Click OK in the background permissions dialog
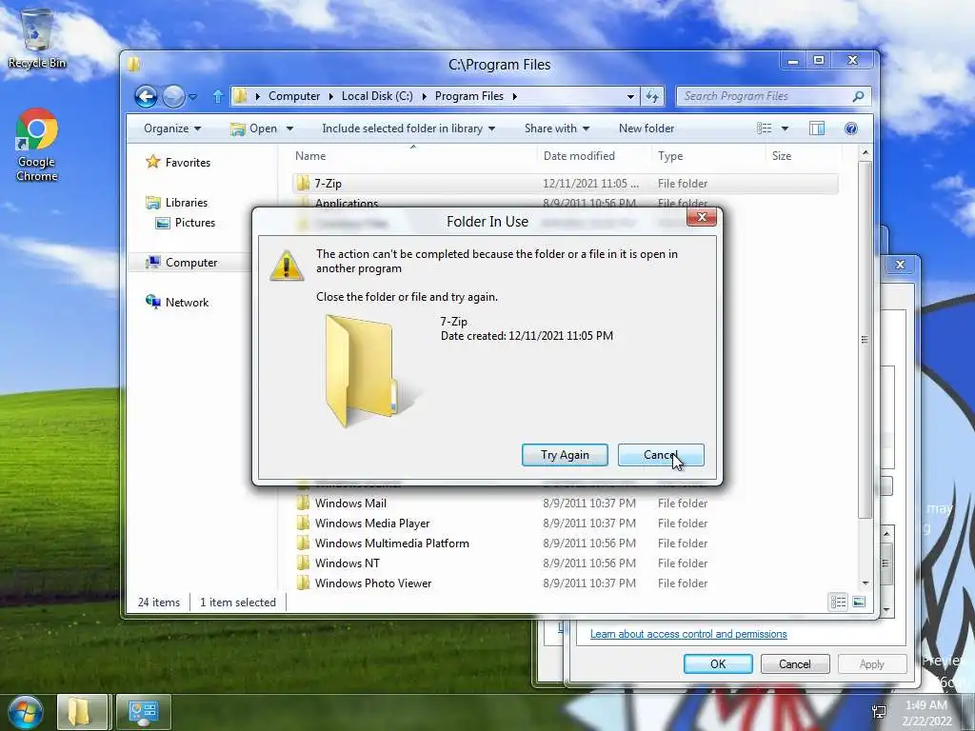The width and height of the screenshot is (975, 731). pos(718,663)
